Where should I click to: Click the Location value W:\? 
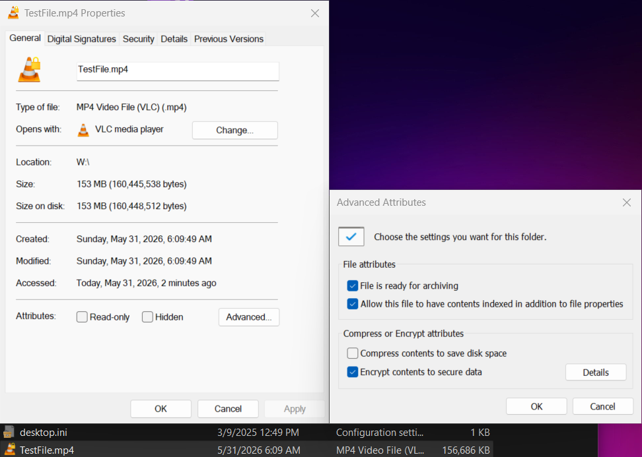click(83, 162)
